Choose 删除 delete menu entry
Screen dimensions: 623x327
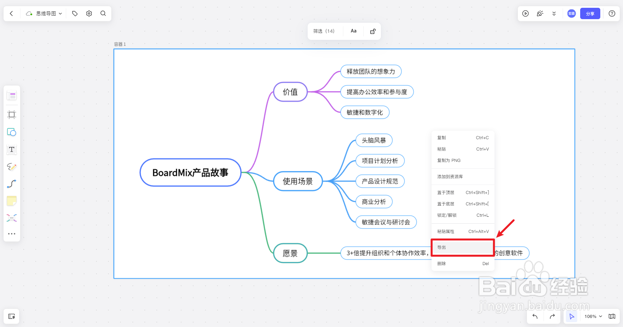pyautogui.click(x=463, y=264)
